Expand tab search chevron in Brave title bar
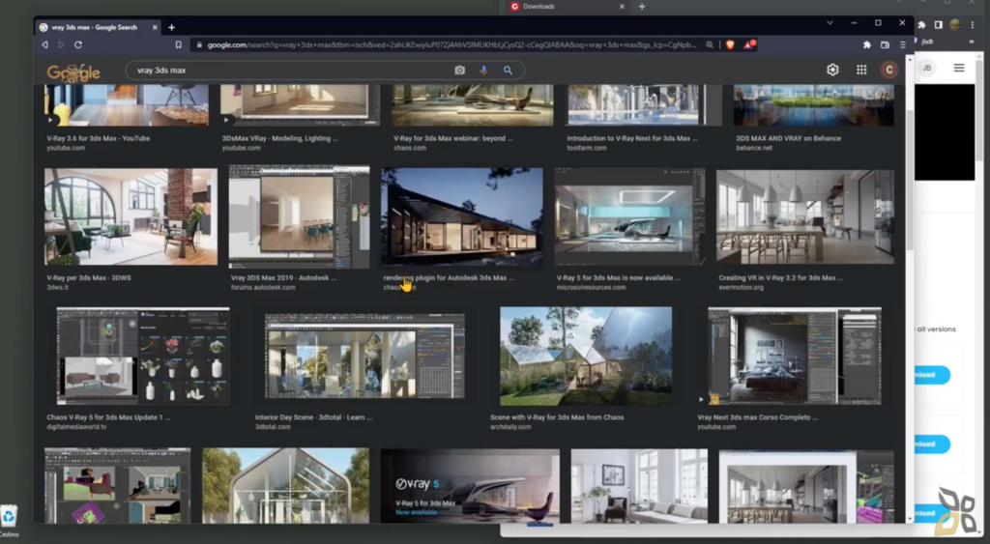990x544 pixels. pos(830,23)
